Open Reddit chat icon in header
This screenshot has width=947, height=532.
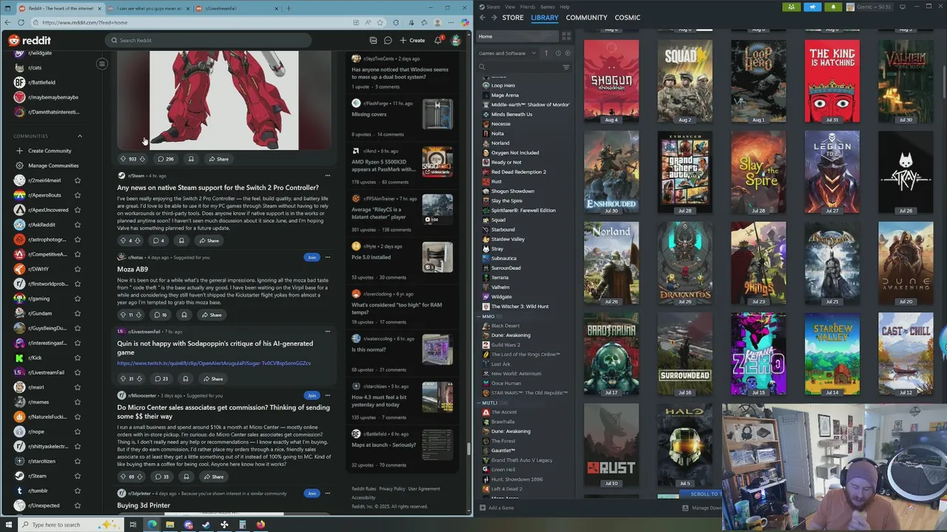pyautogui.click(x=388, y=41)
